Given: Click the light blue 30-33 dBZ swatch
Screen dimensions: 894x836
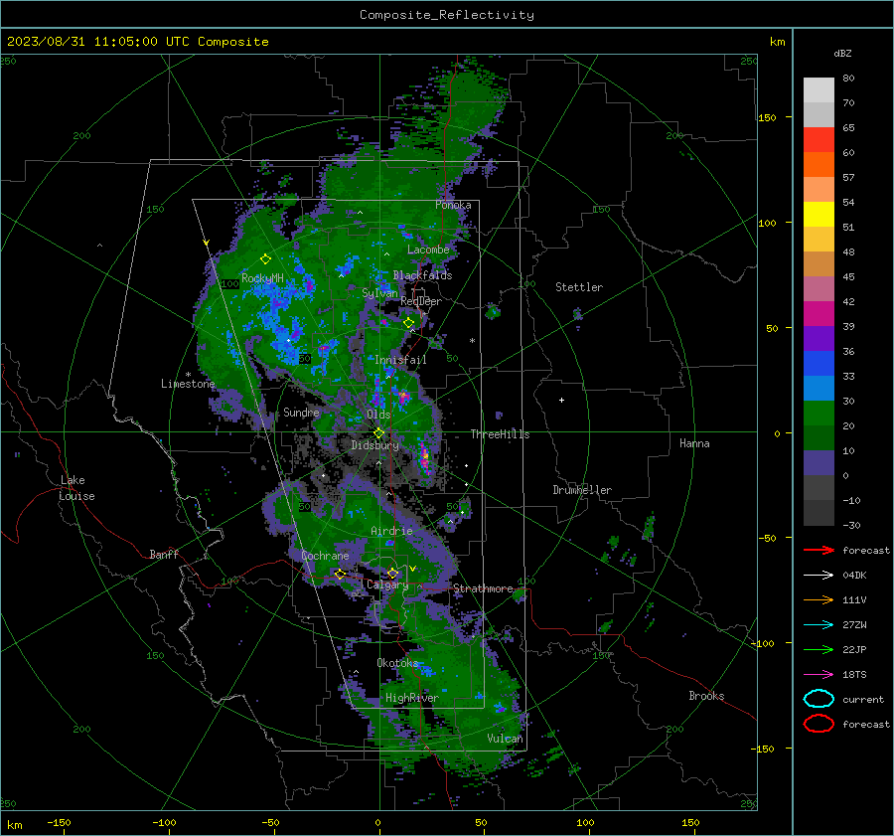Looking at the screenshot, I should tap(819, 388).
